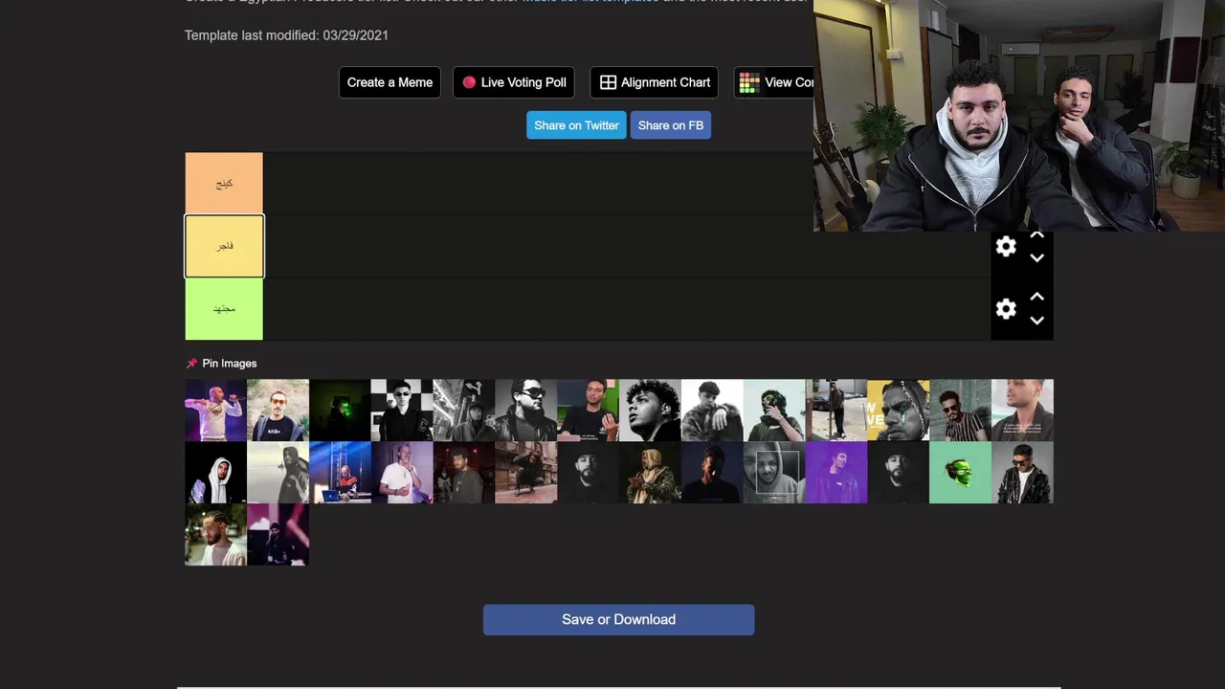Screen dimensions: 1225x689
Task: Pick pink-lit thumbnail in bottom row
Action: point(278,534)
